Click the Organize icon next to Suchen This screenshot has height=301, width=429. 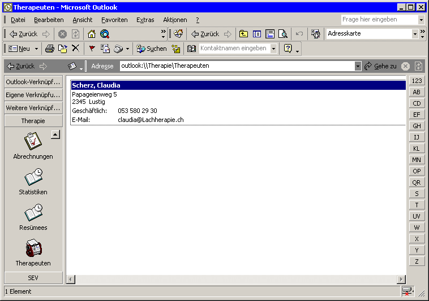tap(176, 49)
